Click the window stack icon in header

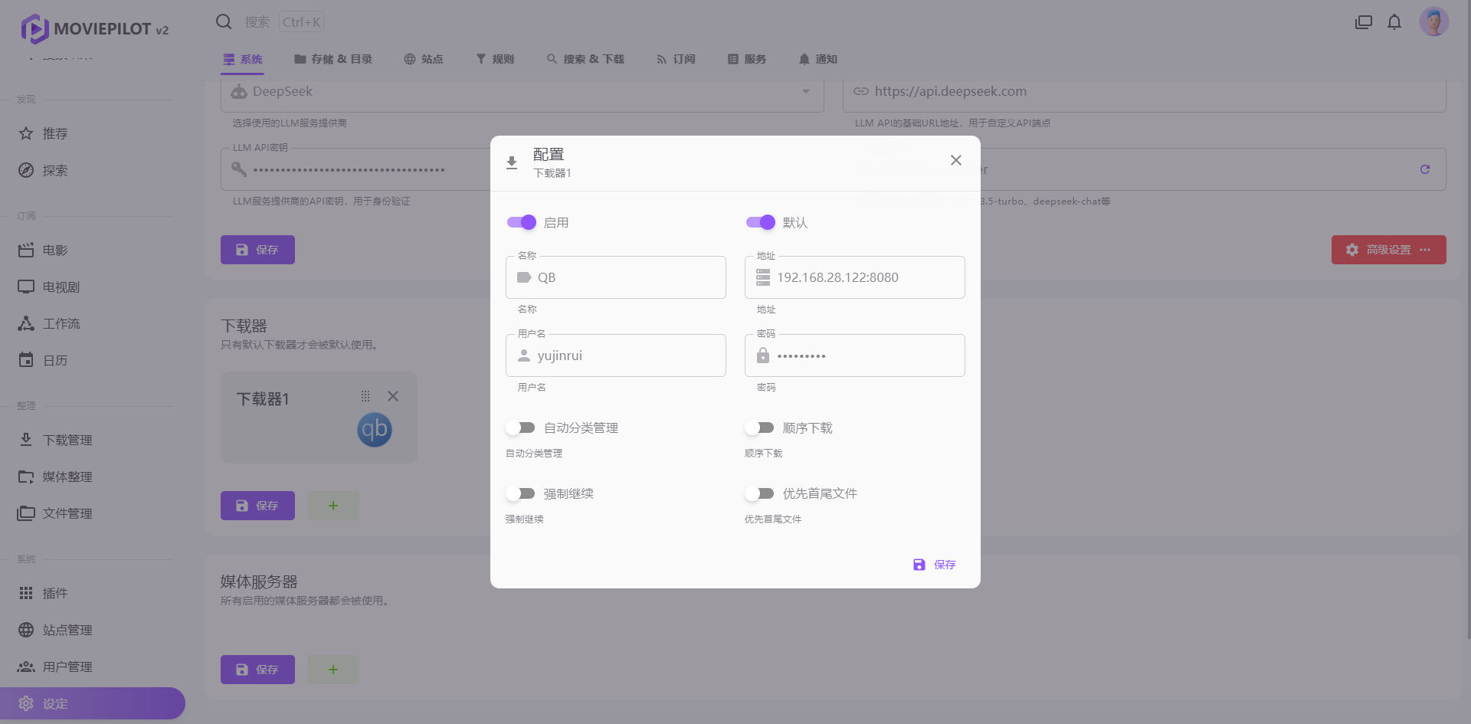tap(1364, 22)
